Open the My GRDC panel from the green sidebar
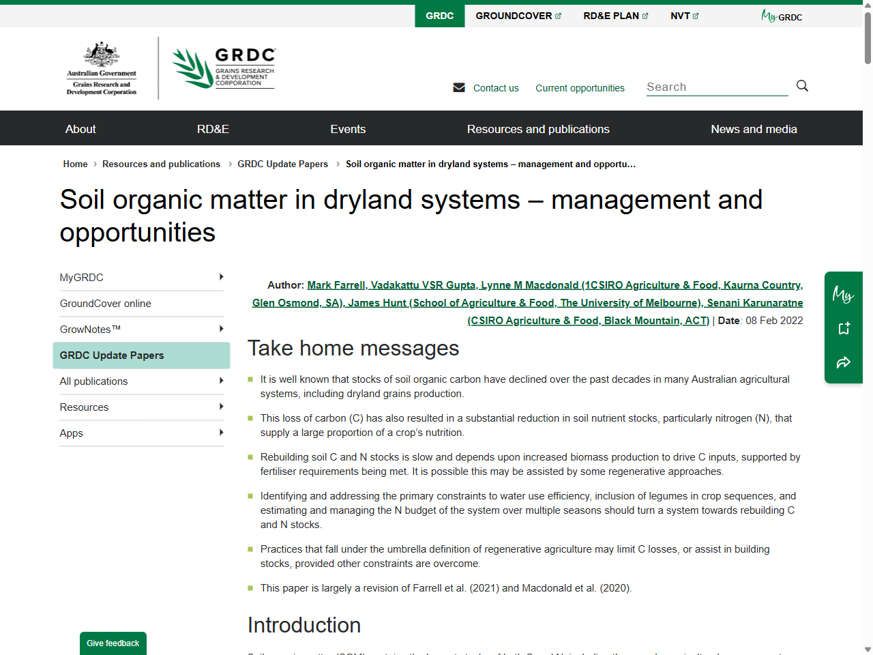Screen dimensions: 873x655 [x=844, y=295]
